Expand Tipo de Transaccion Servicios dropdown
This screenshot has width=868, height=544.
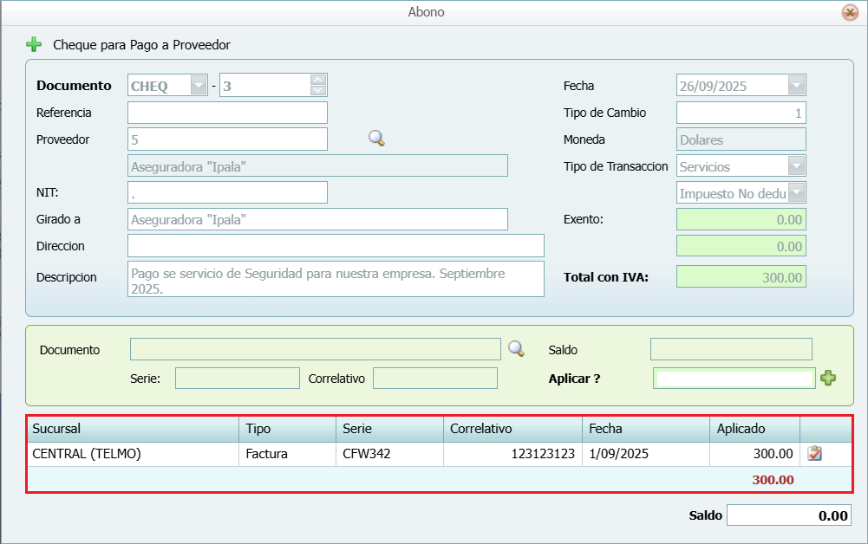pos(797,166)
